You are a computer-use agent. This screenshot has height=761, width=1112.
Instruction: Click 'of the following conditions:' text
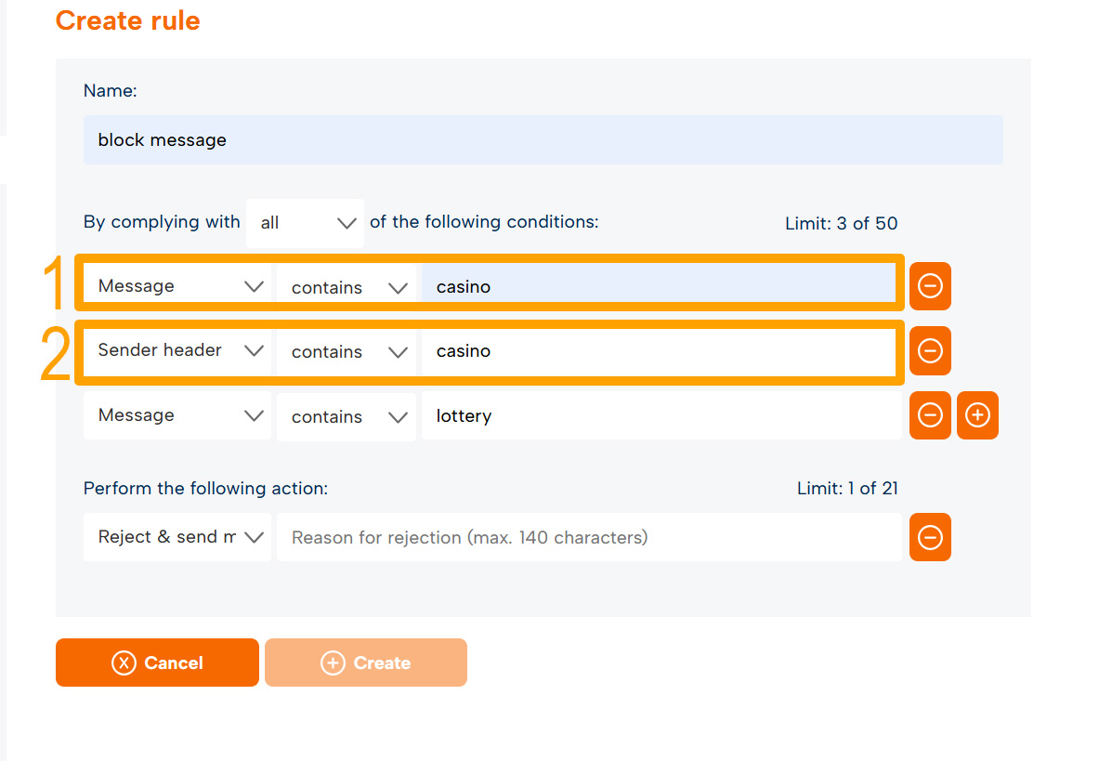click(484, 222)
